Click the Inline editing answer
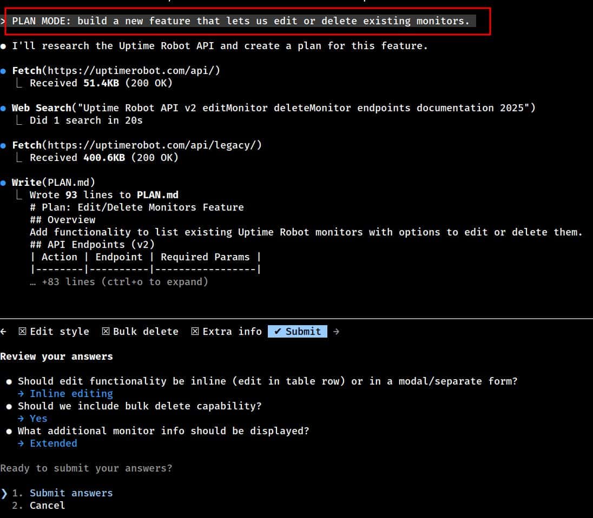The height and width of the screenshot is (518, 593). point(71,394)
